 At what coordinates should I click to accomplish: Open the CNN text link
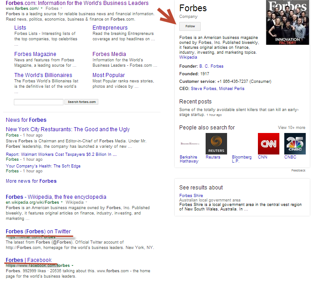pos(262,157)
